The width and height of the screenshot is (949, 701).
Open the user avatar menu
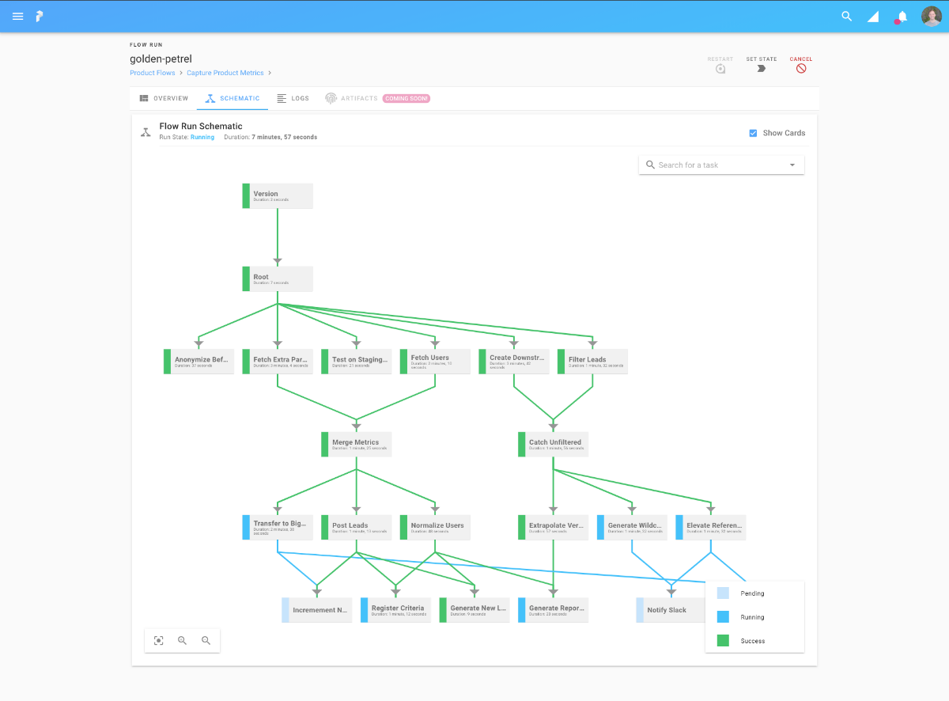(x=932, y=16)
